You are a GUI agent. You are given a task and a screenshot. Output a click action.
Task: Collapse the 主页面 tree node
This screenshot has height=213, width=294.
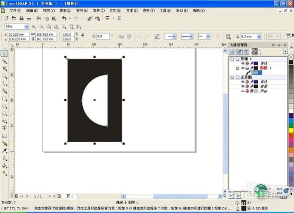232,77
